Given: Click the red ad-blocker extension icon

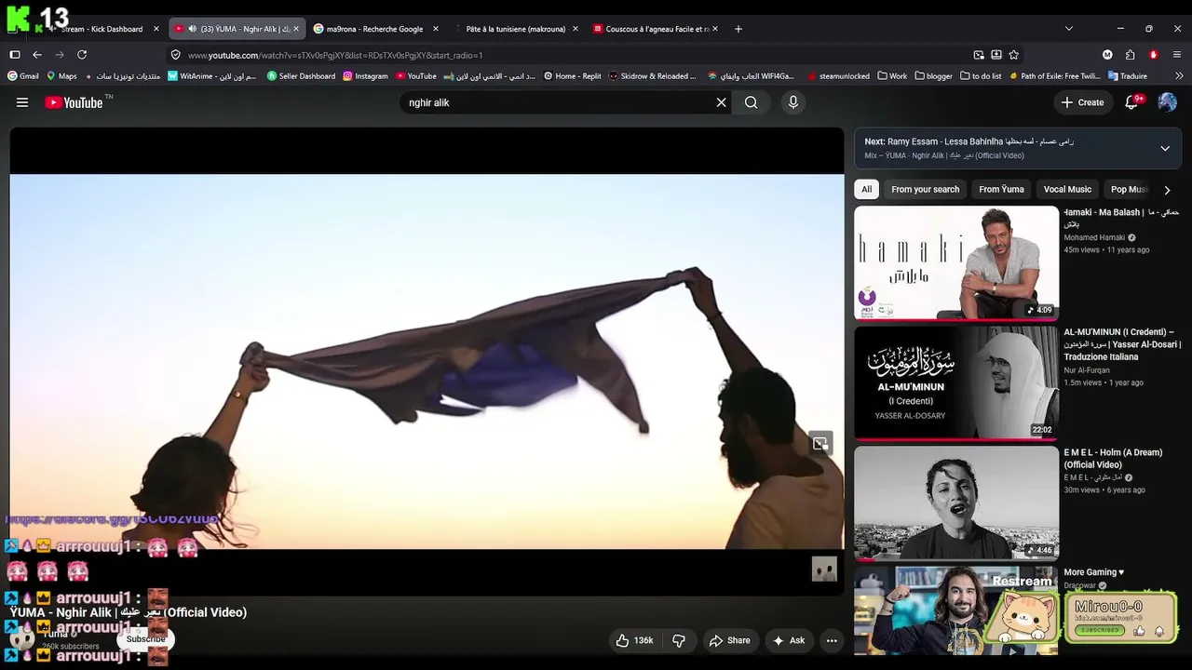Looking at the screenshot, I should click(1154, 55).
